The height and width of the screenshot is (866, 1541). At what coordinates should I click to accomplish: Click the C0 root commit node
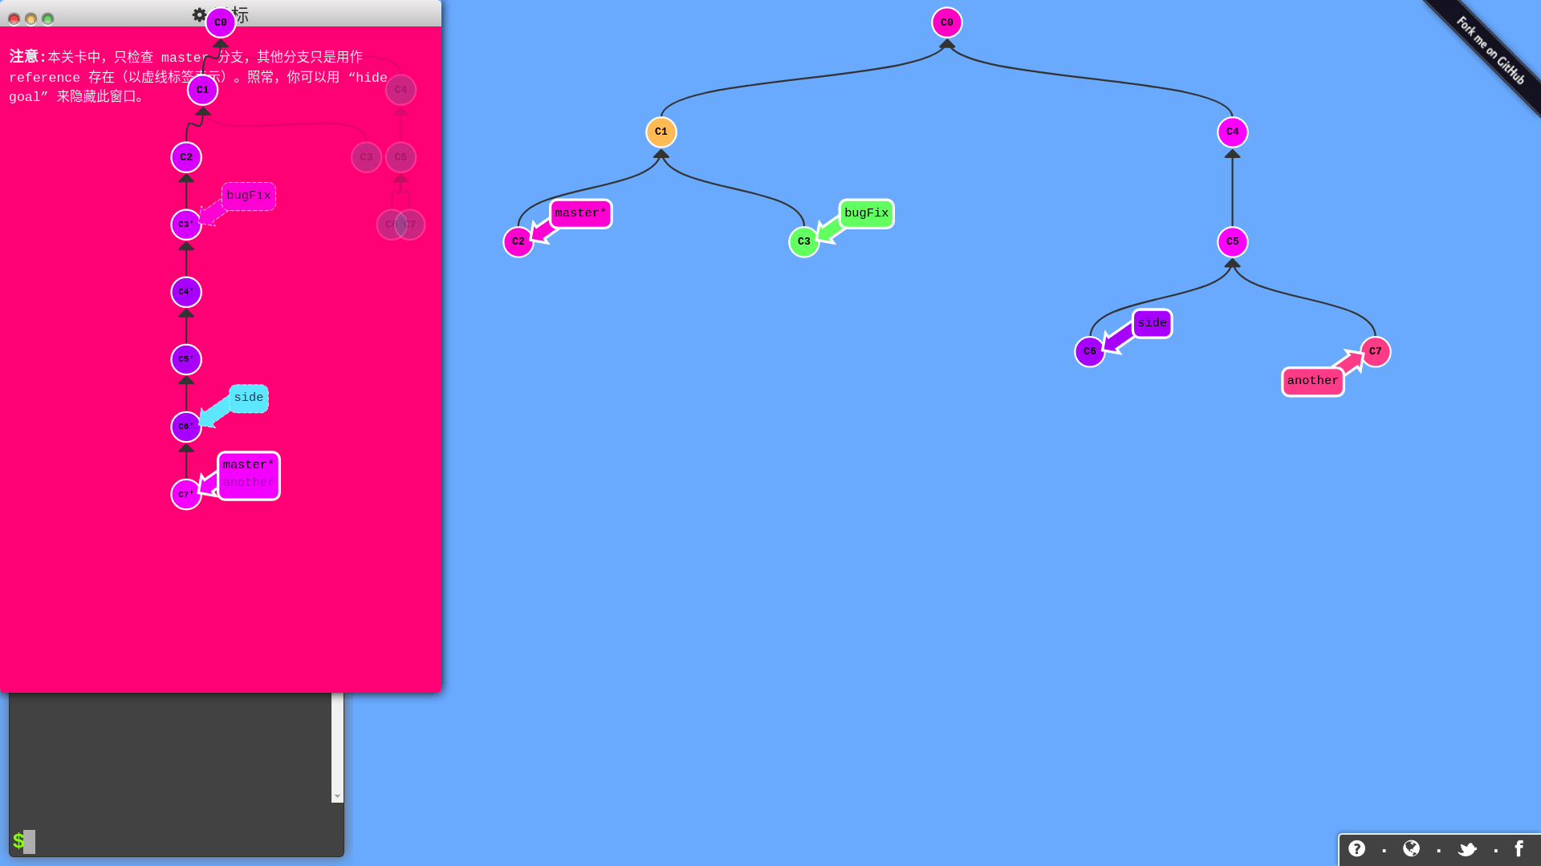coord(946,22)
